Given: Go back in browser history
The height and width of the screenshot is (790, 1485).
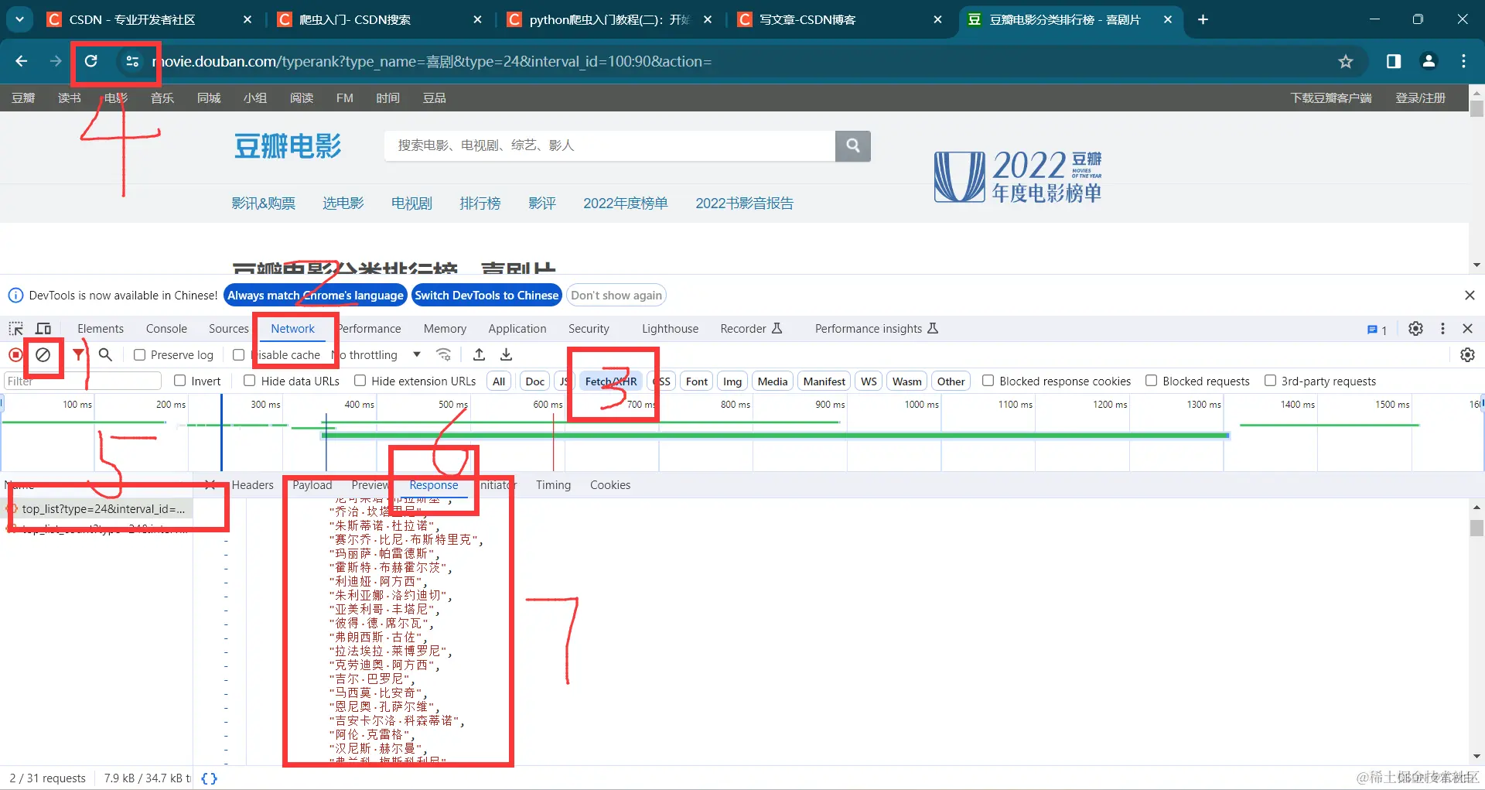Looking at the screenshot, I should pyautogui.click(x=22, y=61).
